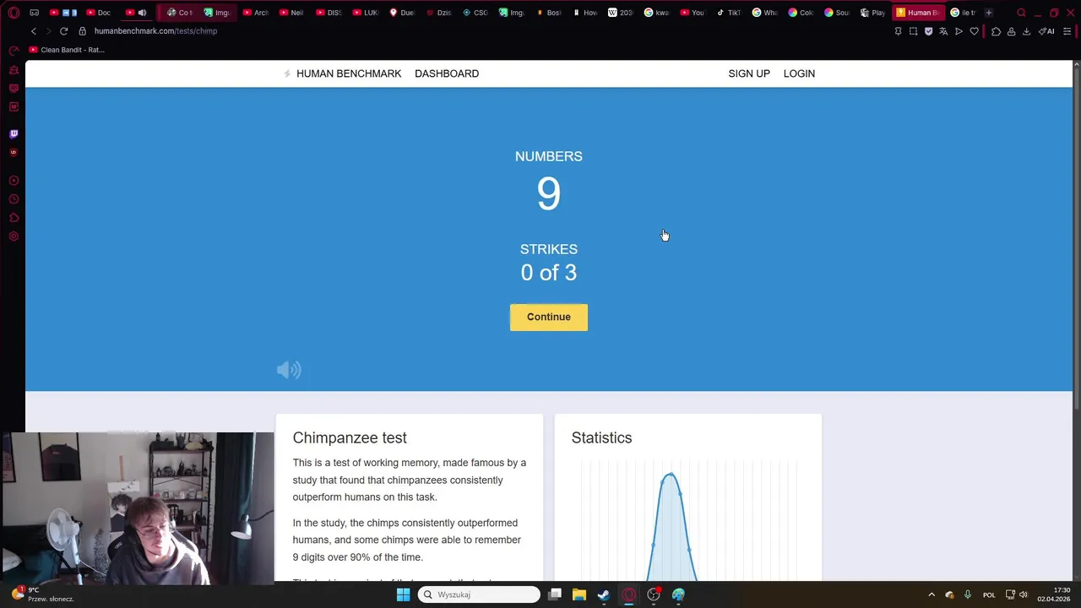Click the POL language indicator
The image size is (1081, 608).
[989, 594]
